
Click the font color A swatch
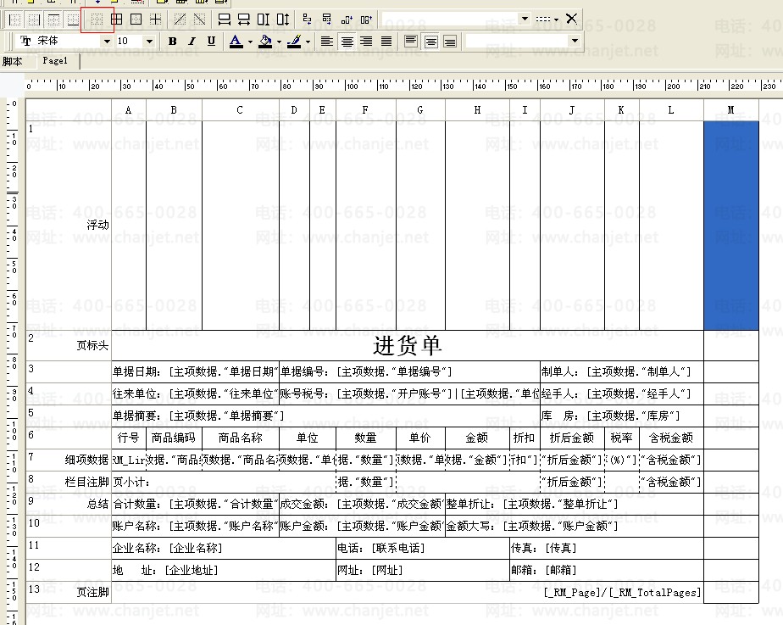236,41
